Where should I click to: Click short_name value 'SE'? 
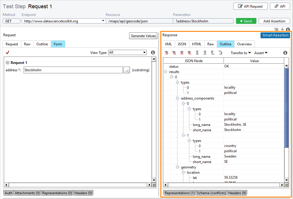point(226,162)
